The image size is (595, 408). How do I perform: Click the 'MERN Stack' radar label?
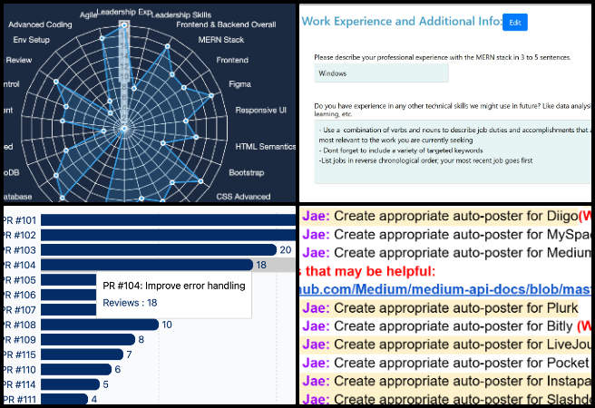coord(221,40)
